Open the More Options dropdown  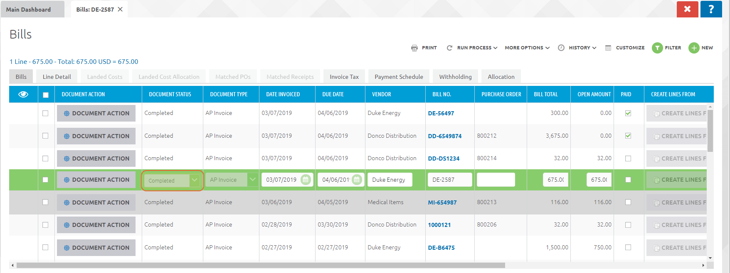click(x=527, y=48)
